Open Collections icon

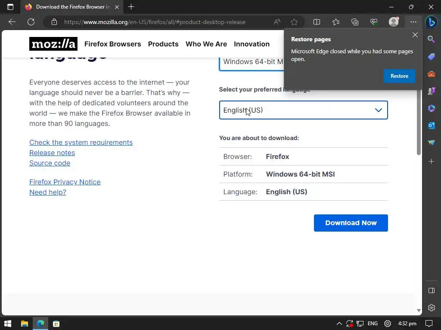point(355,22)
